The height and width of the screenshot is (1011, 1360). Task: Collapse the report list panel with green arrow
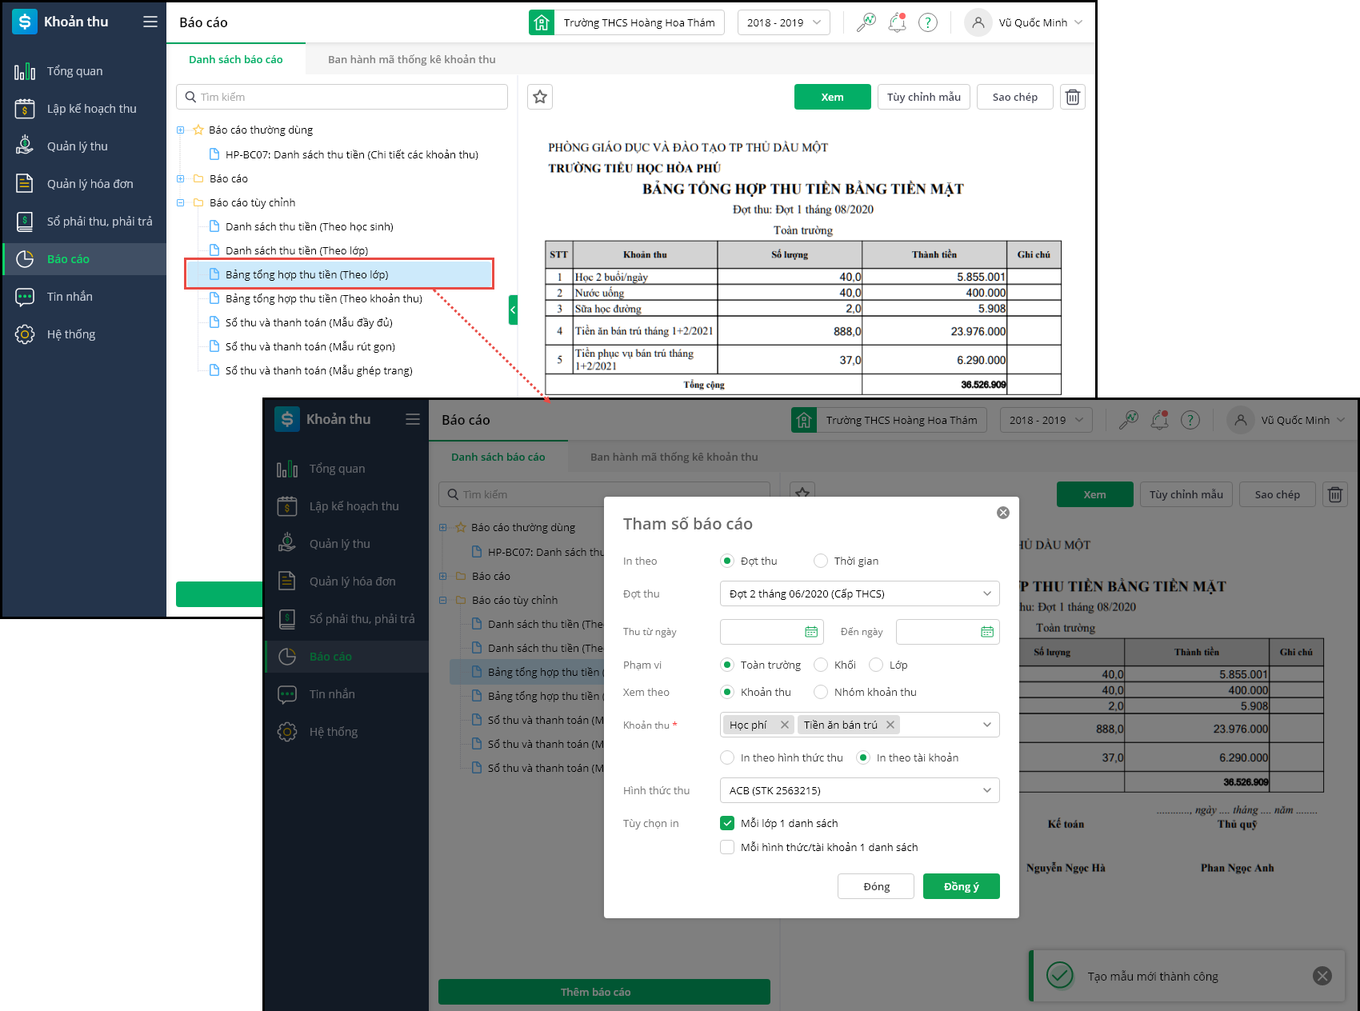point(513,310)
